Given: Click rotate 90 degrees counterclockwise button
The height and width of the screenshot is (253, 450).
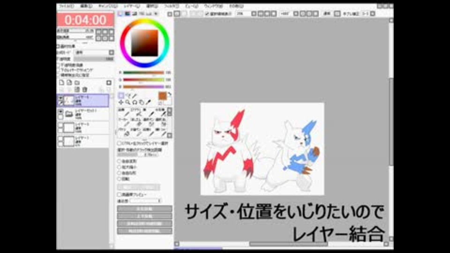Looking at the screenshot, I should coord(145,223).
